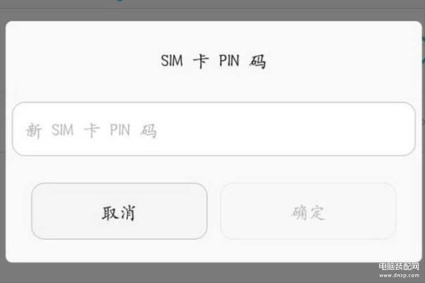The width and height of the screenshot is (425, 283).
Task: Click the 确定 label text
Action: coord(308,213)
